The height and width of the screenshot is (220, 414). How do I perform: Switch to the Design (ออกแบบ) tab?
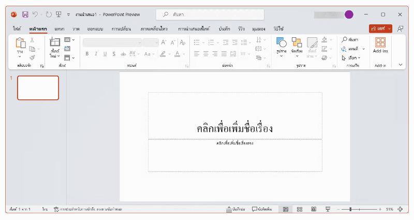point(95,29)
